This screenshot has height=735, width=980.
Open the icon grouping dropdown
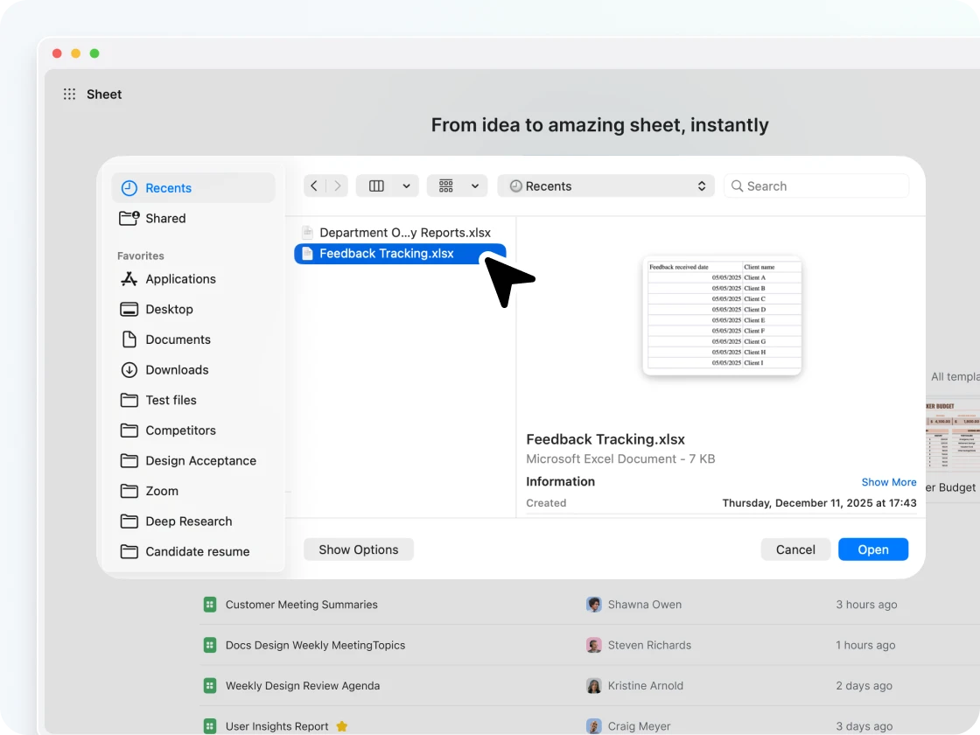click(458, 185)
